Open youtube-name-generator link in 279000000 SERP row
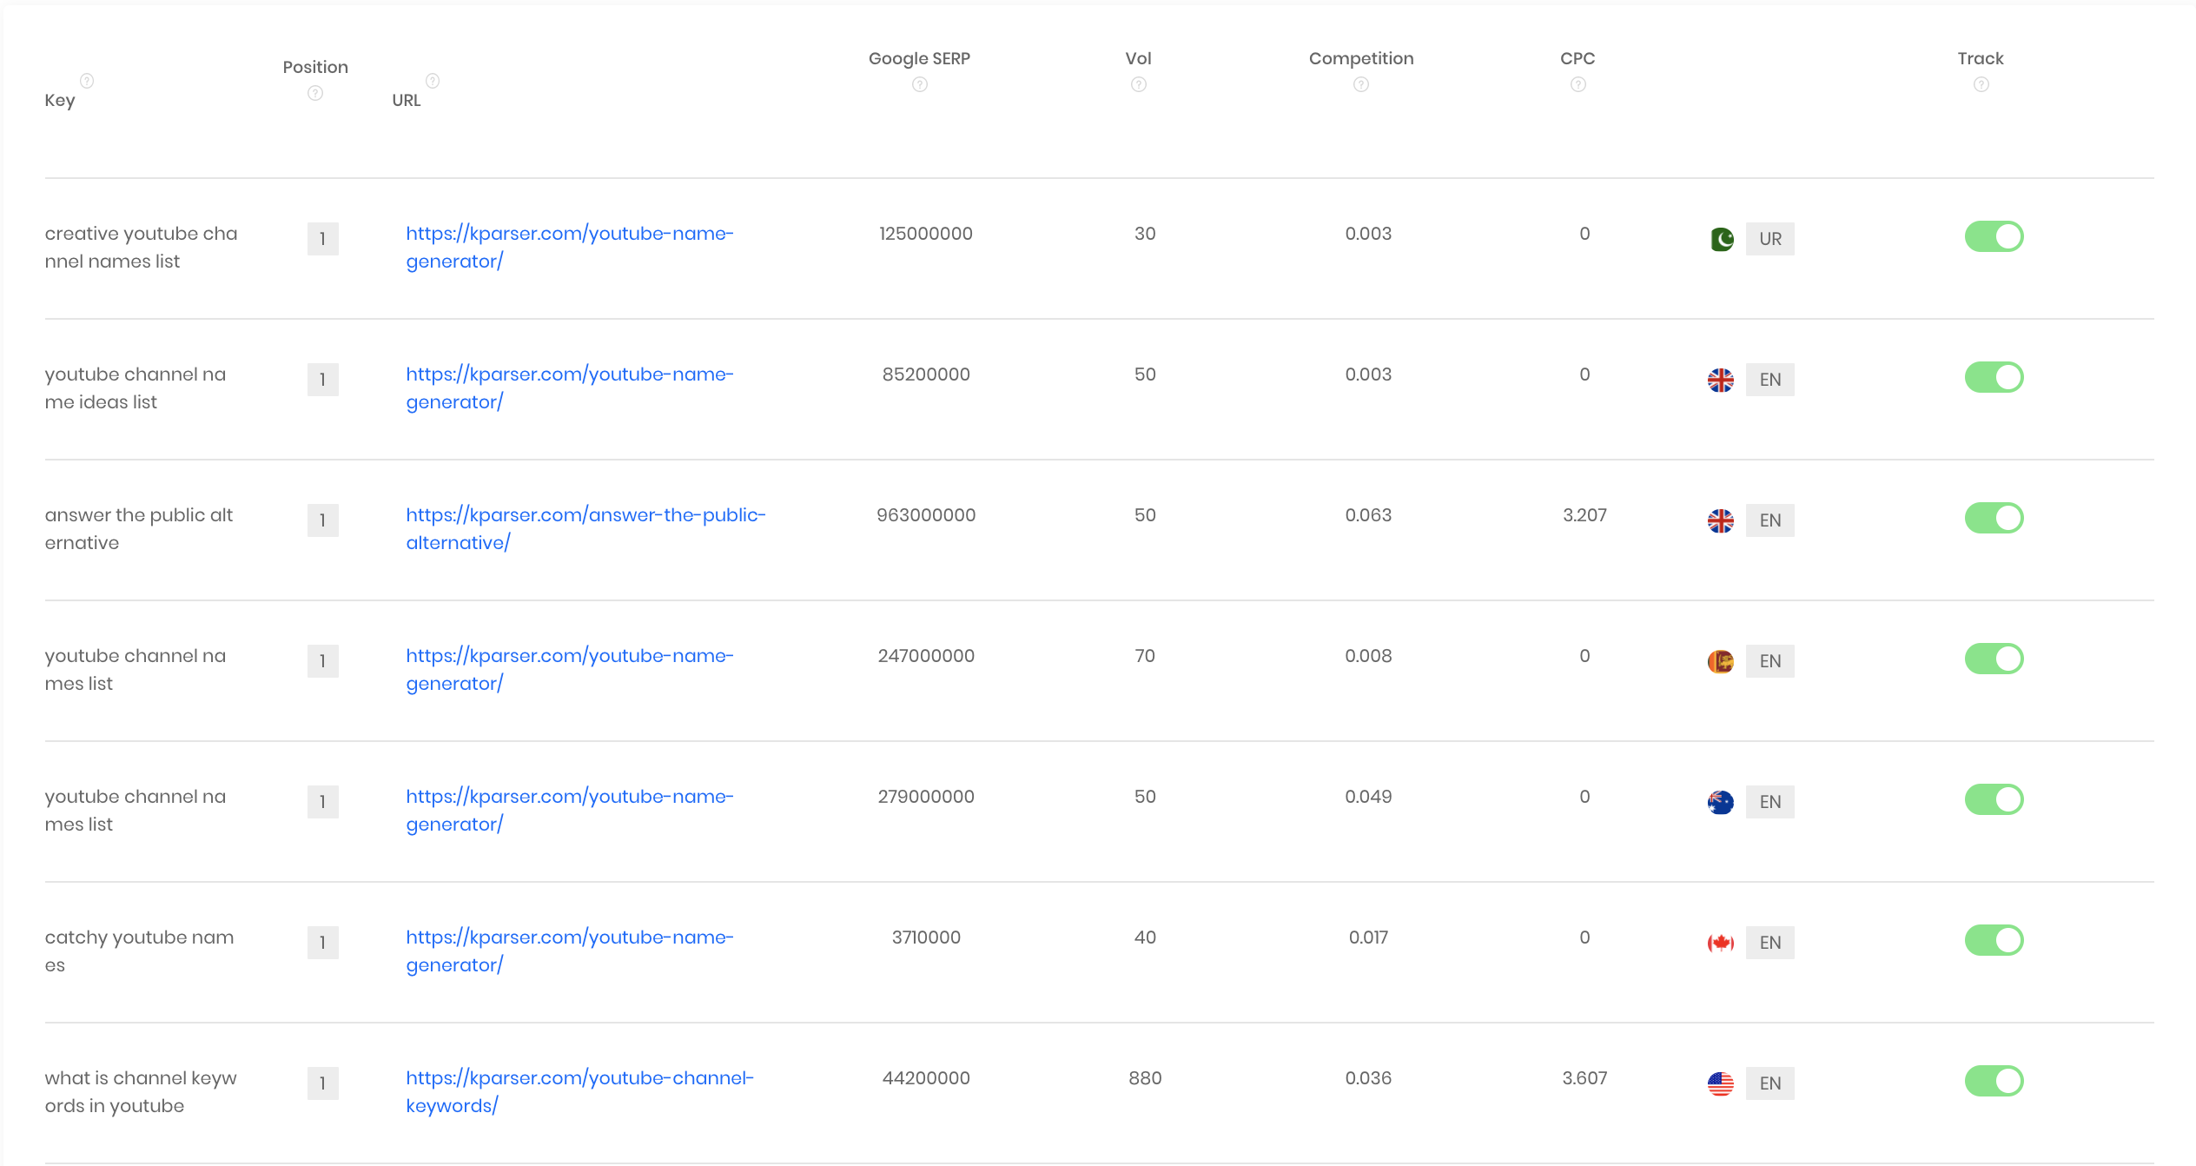Screen dimensions: 2196x1166 (570, 811)
